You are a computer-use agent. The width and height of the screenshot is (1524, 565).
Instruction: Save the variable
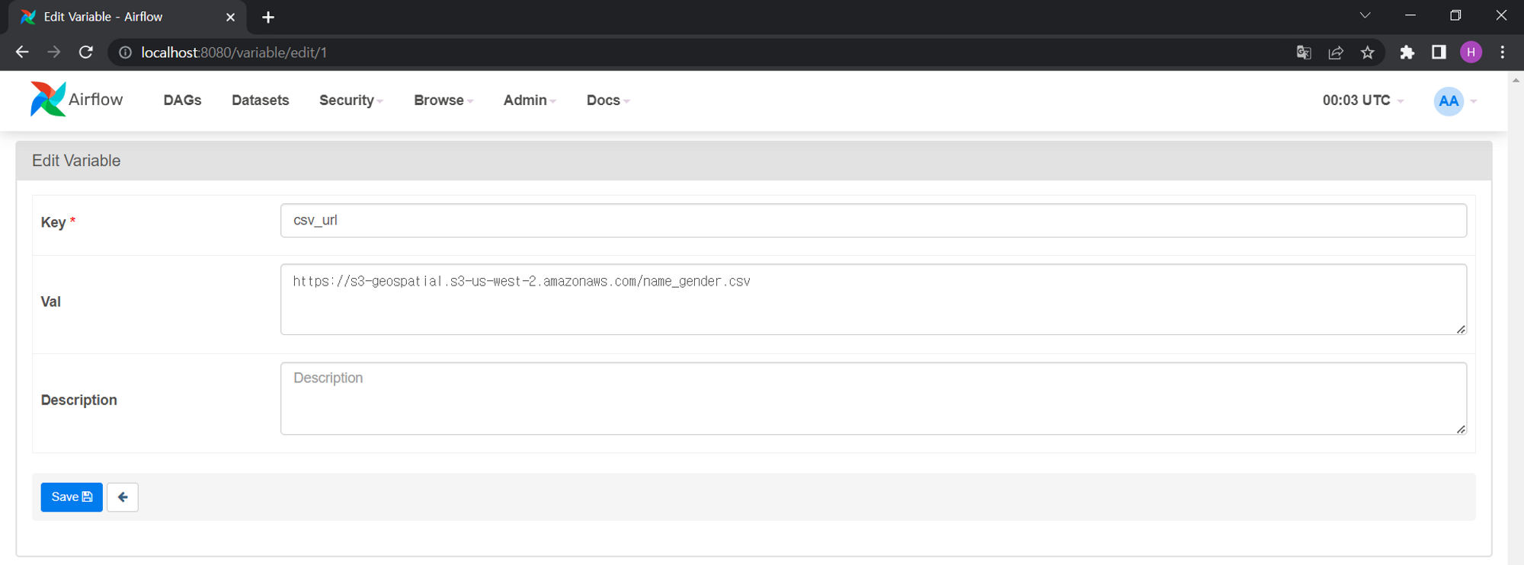(72, 497)
